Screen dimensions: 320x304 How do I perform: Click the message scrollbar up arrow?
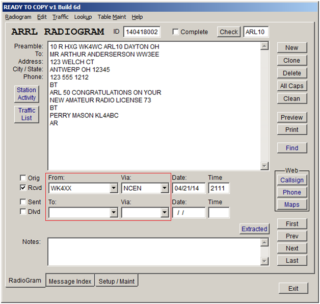click(264, 46)
